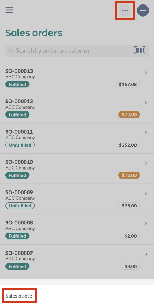
Task: Click the search magnifier icon
Action: [x=11, y=51]
